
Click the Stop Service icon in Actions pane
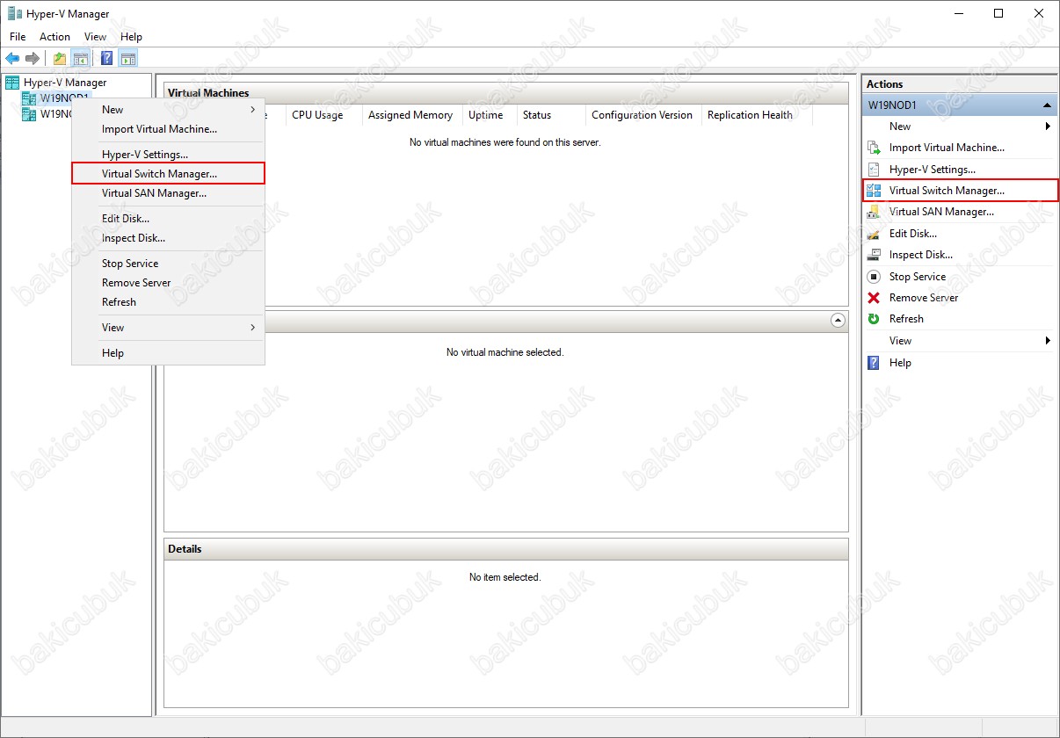874,277
